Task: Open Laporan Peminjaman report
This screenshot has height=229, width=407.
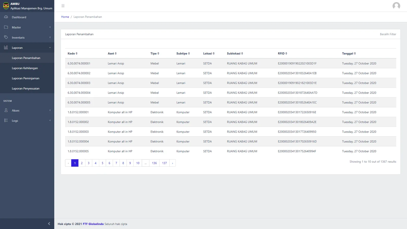Action: [x=27, y=78]
